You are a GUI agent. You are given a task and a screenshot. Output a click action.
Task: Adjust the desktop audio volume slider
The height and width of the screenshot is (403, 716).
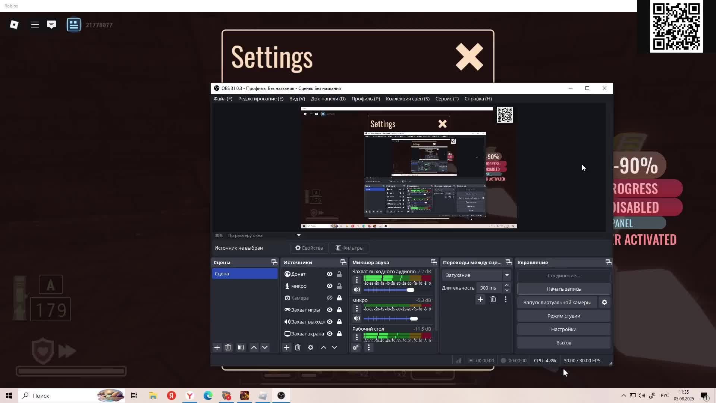pos(410,290)
